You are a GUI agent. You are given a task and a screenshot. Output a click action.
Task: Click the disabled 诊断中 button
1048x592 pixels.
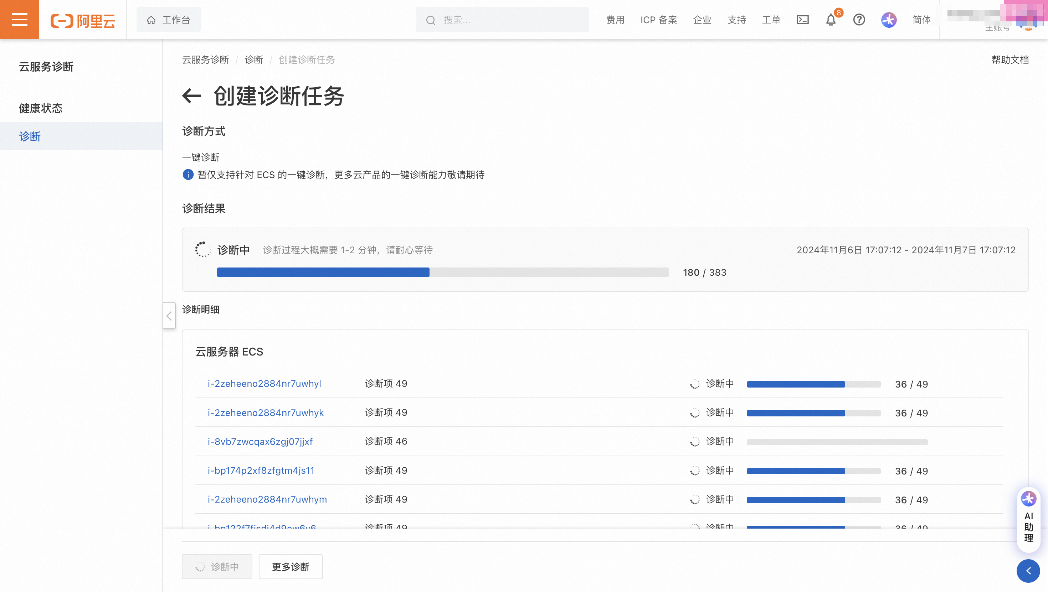click(x=217, y=567)
